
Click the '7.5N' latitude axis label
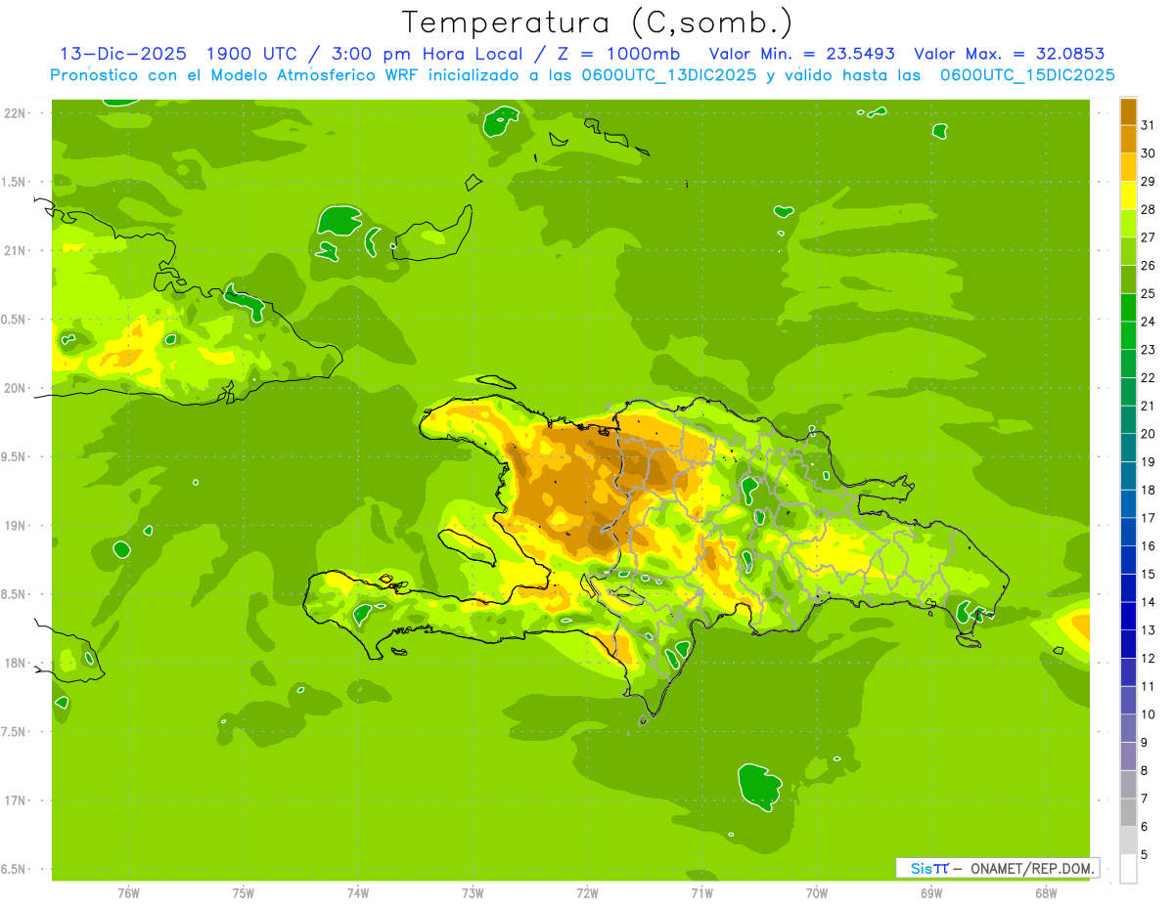tap(14, 732)
